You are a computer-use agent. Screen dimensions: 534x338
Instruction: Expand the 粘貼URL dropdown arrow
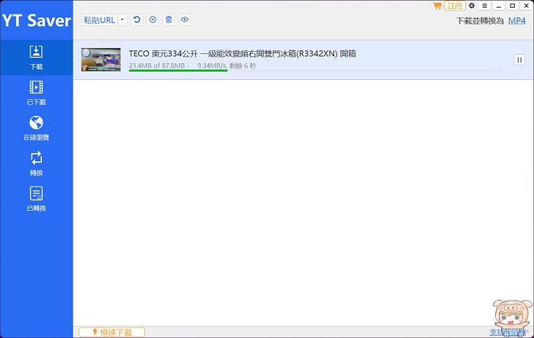[x=122, y=20]
